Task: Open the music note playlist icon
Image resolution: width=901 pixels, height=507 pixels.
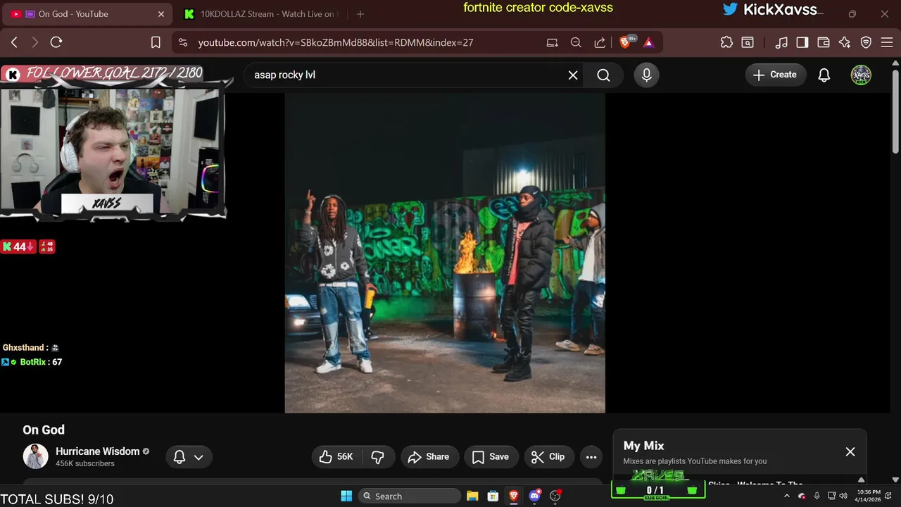Action: point(781,42)
